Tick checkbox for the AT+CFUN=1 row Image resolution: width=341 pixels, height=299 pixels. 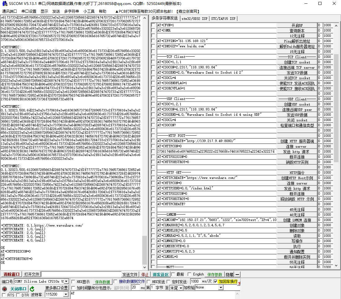pyautogui.click(x=153, y=25)
